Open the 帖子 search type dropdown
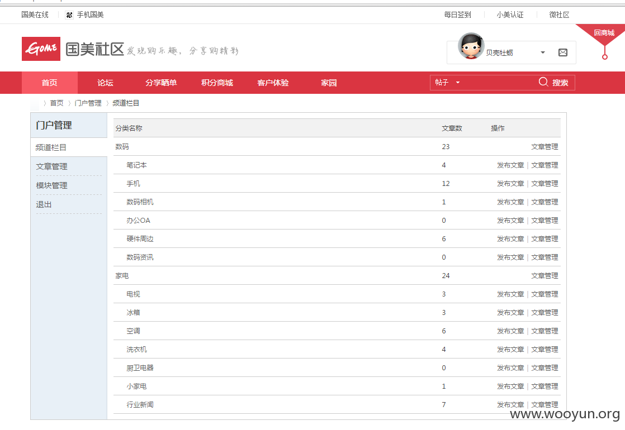The image size is (625, 430). (x=447, y=83)
